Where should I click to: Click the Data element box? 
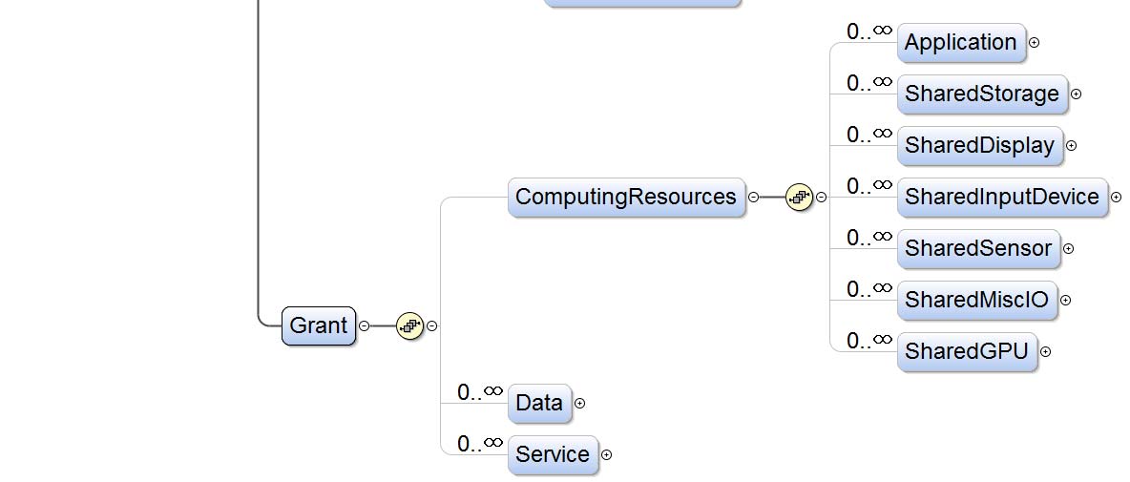pos(539,404)
